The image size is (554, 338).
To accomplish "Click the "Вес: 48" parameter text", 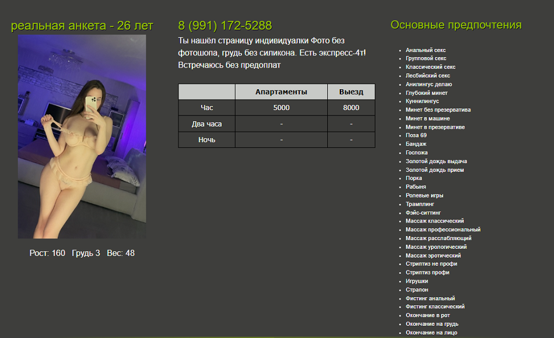I will (x=121, y=254).
